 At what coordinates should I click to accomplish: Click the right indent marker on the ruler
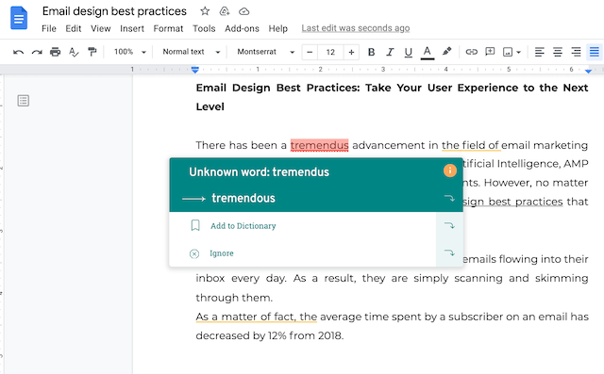[588, 71]
